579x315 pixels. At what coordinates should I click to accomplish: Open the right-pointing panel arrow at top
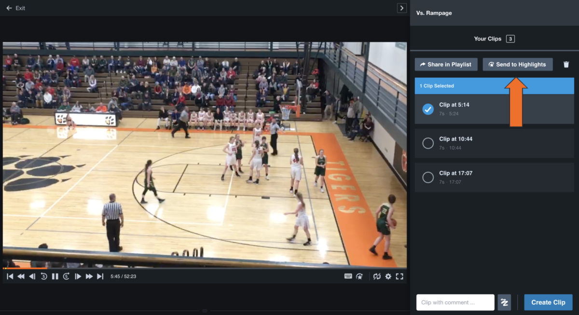(401, 8)
